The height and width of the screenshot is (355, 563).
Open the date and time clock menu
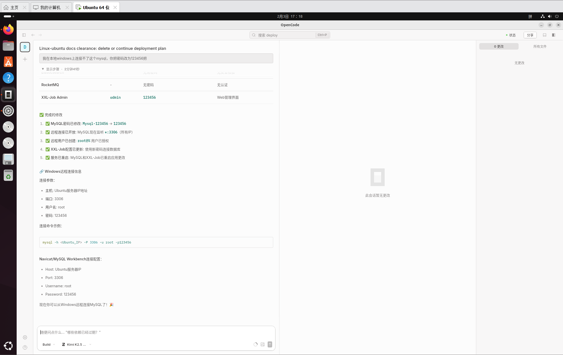click(x=290, y=16)
